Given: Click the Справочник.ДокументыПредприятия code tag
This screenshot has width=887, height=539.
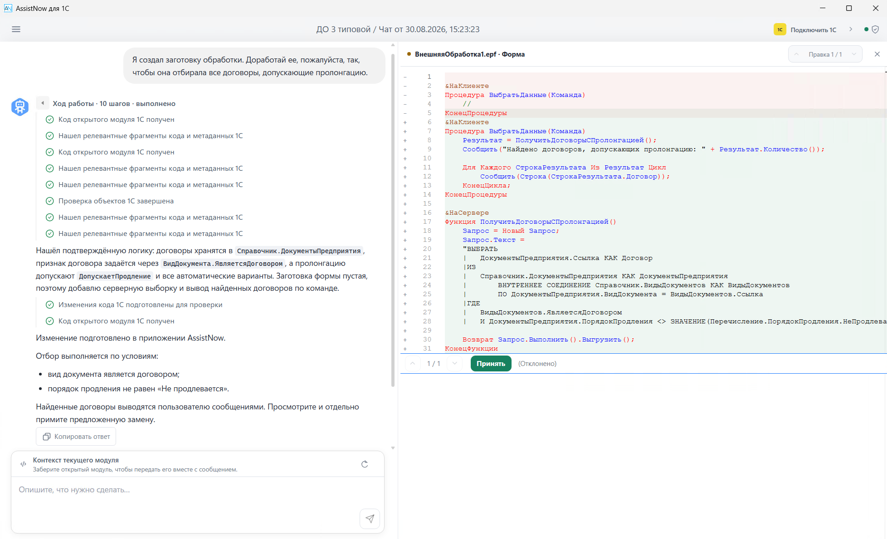Looking at the screenshot, I should pos(299,251).
